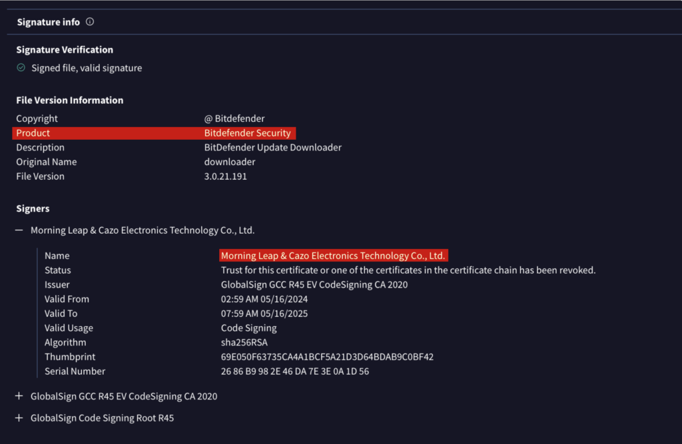Click the certificate serial number value
The height and width of the screenshot is (444, 682).
pyautogui.click(x=295, y=371)
